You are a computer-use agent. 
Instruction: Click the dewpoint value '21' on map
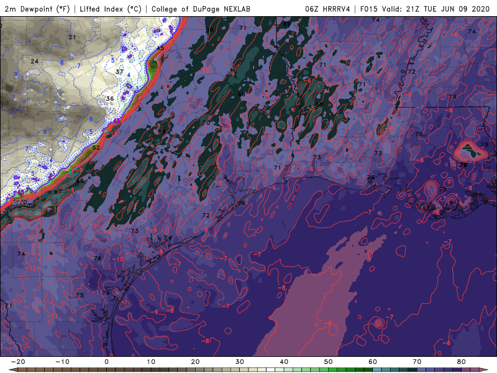[72, 37]
